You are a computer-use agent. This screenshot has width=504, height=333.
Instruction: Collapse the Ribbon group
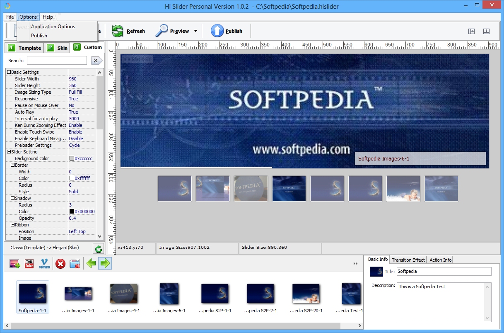pos(12,225)
